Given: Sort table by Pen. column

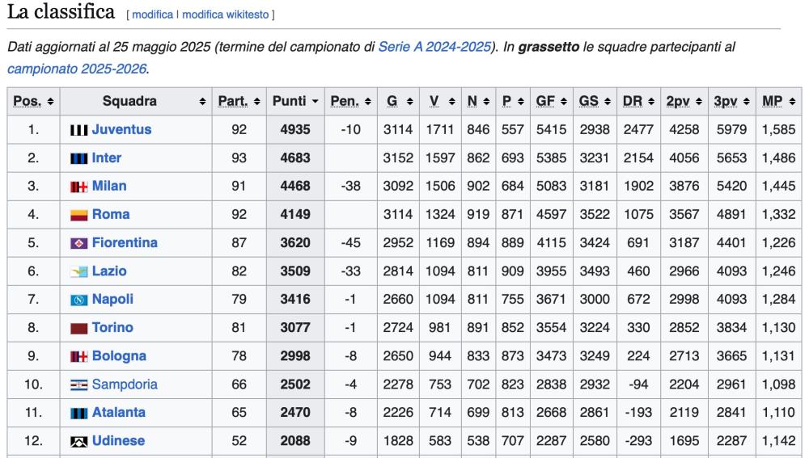Looking at the screenshot, I should click(350, 102).
